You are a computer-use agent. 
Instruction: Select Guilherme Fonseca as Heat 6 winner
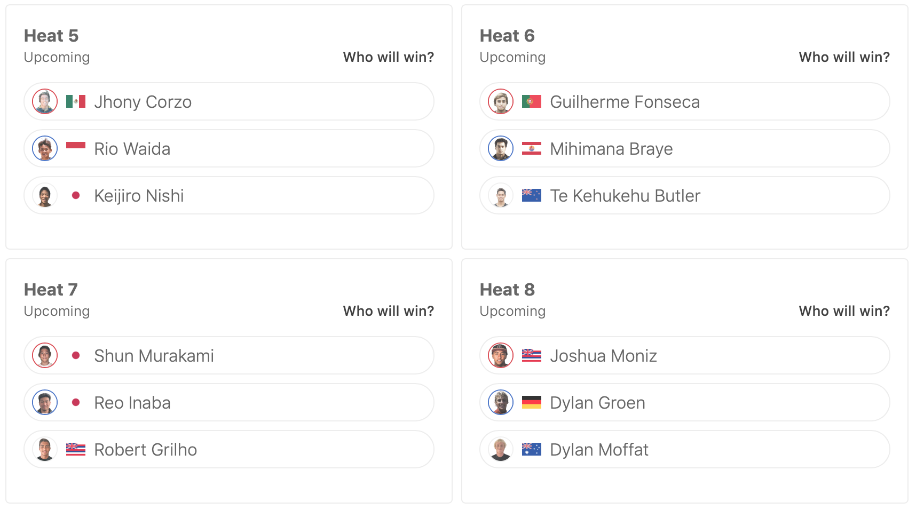pos(684,101)
